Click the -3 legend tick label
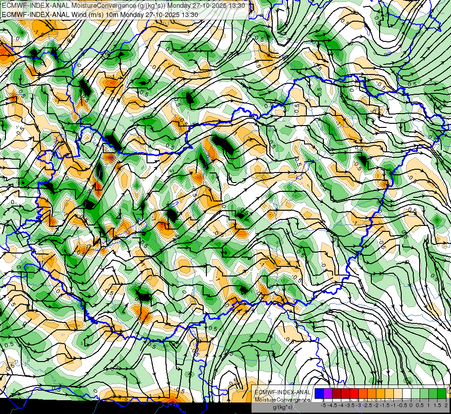The height and width of the screenshot is (414, 451). point(359,405)
